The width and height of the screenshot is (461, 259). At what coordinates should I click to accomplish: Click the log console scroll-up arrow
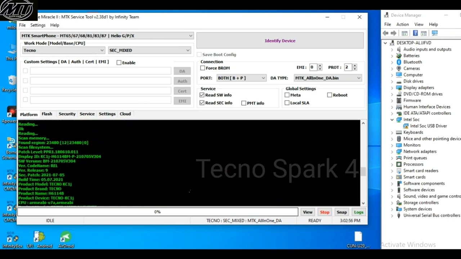pyautogui.click(x=363, y=123)
